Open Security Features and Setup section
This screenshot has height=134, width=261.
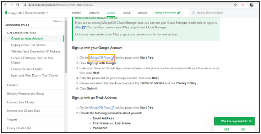point(26,94)
